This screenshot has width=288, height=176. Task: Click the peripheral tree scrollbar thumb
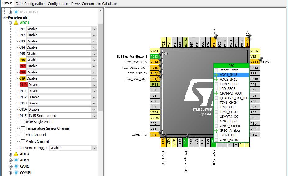(101, 67)
